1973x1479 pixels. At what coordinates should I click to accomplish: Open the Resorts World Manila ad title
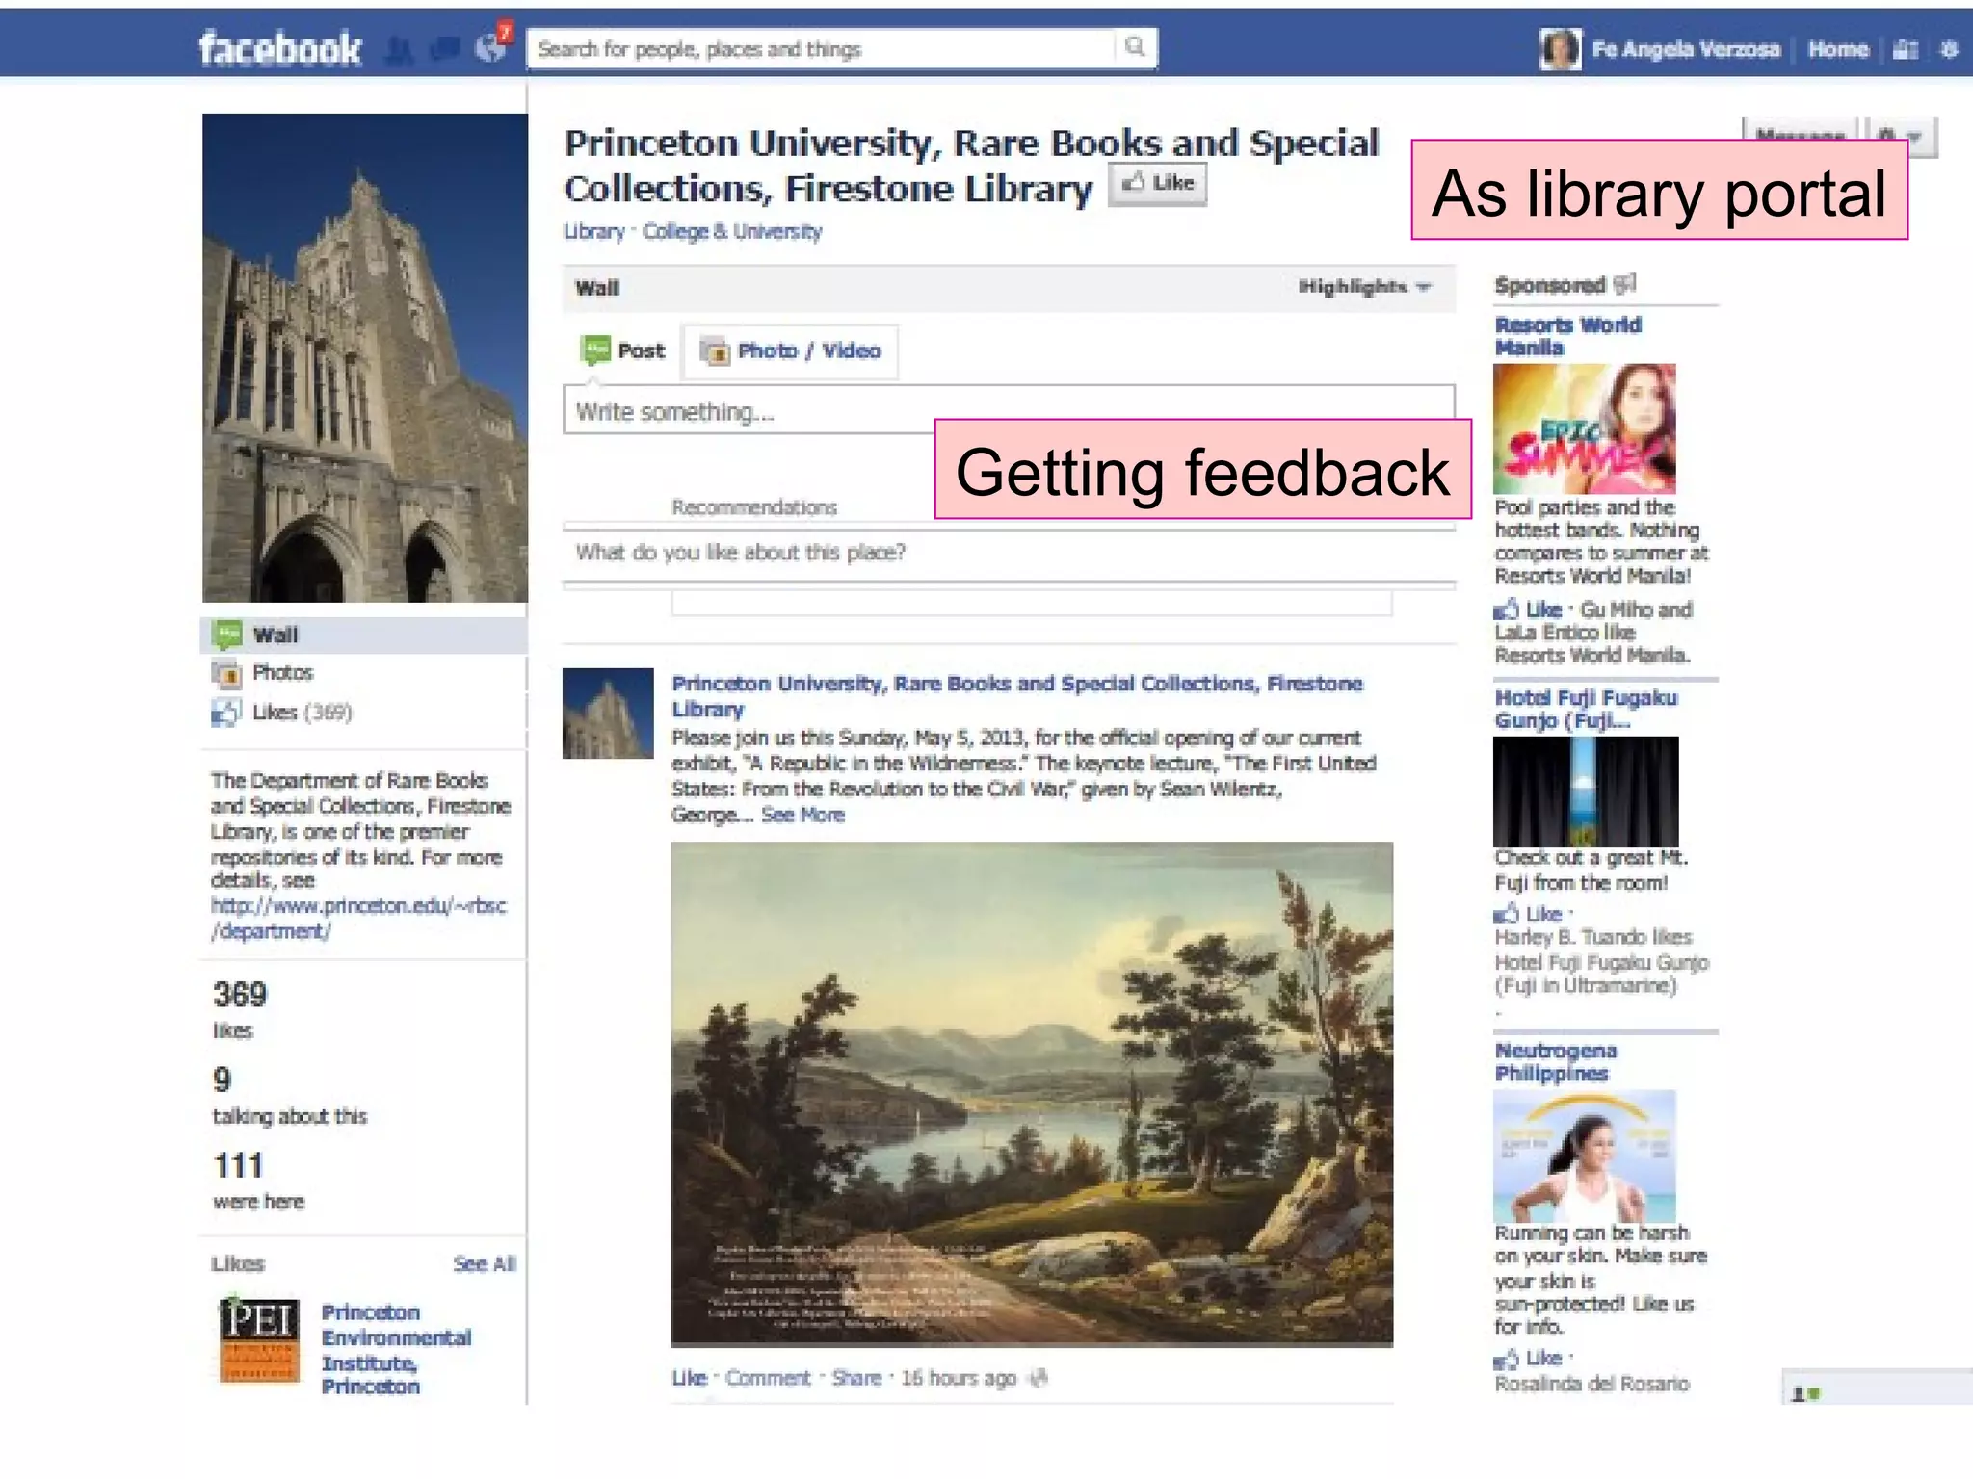(1567, 337)
